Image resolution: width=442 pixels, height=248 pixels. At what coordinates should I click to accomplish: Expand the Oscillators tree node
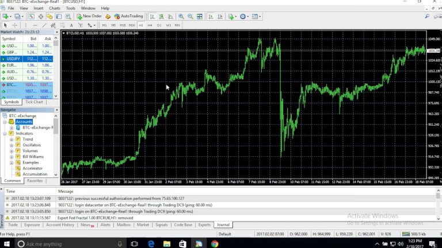click(x=12, y=145)
